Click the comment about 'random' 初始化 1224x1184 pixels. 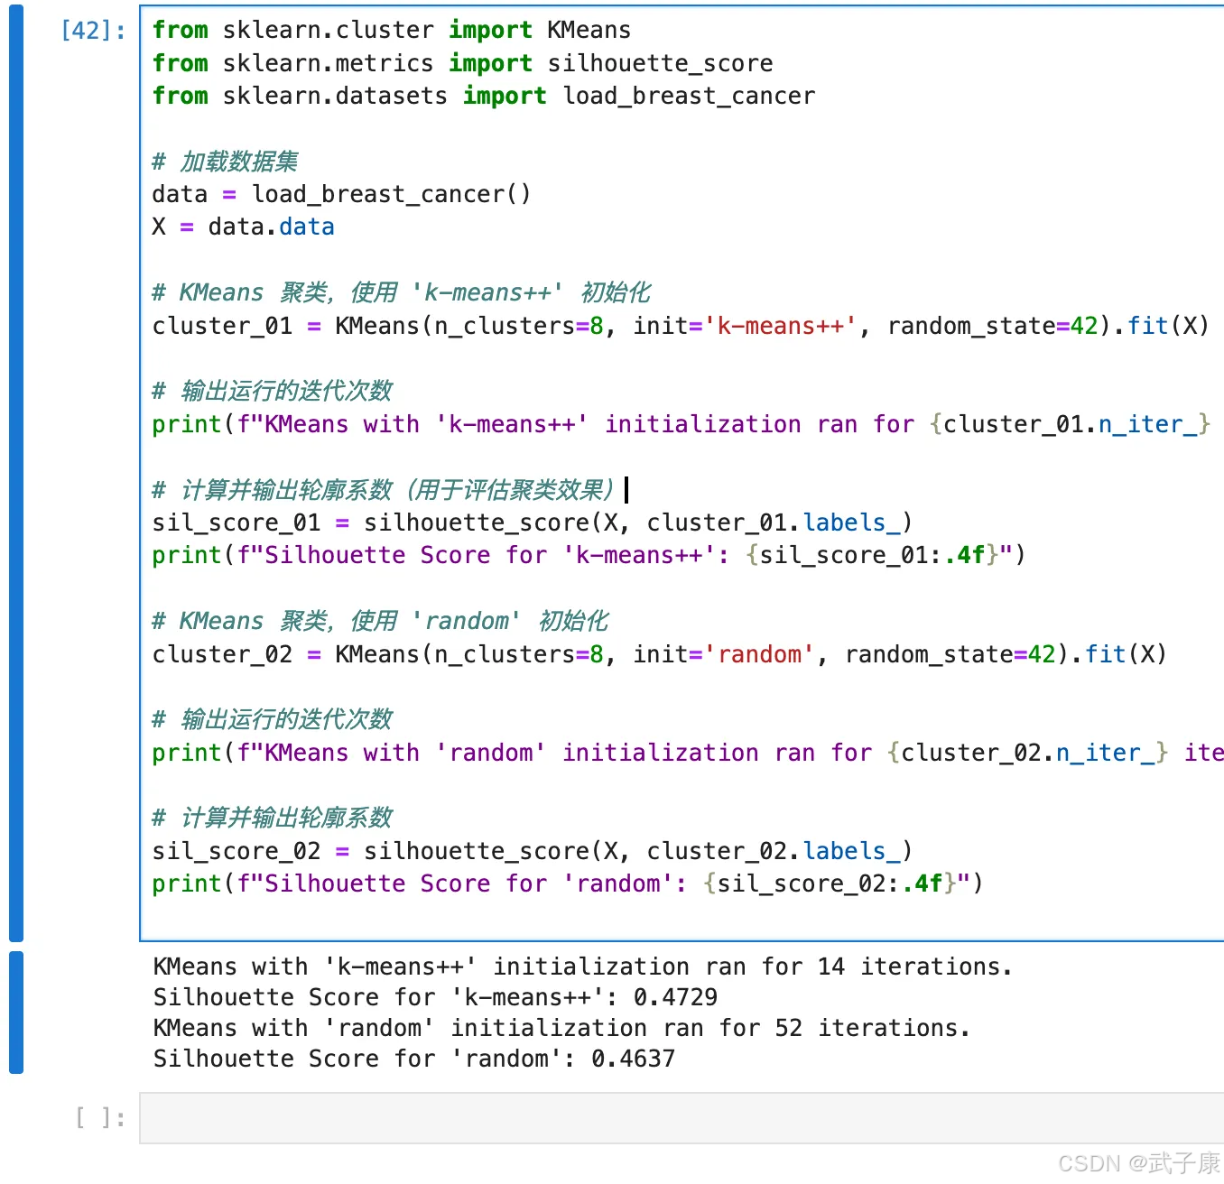380,621
